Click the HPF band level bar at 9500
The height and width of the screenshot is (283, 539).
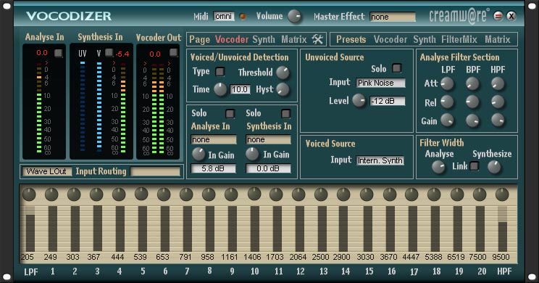[x=503, y=229]
